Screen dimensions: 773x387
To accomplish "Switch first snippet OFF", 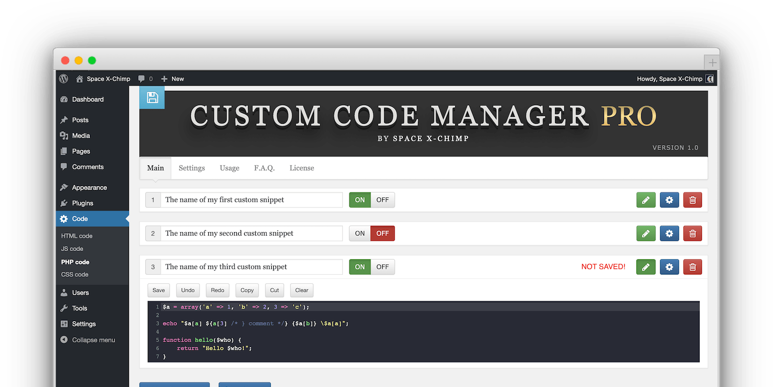I will (x=383, y=200).
